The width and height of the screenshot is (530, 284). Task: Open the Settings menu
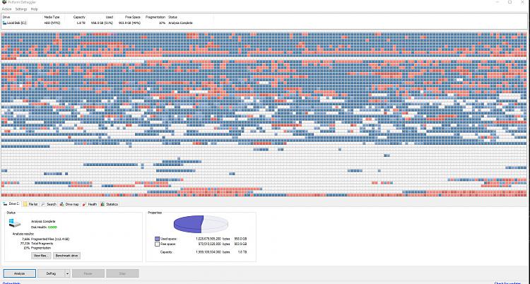click(21, 9)
